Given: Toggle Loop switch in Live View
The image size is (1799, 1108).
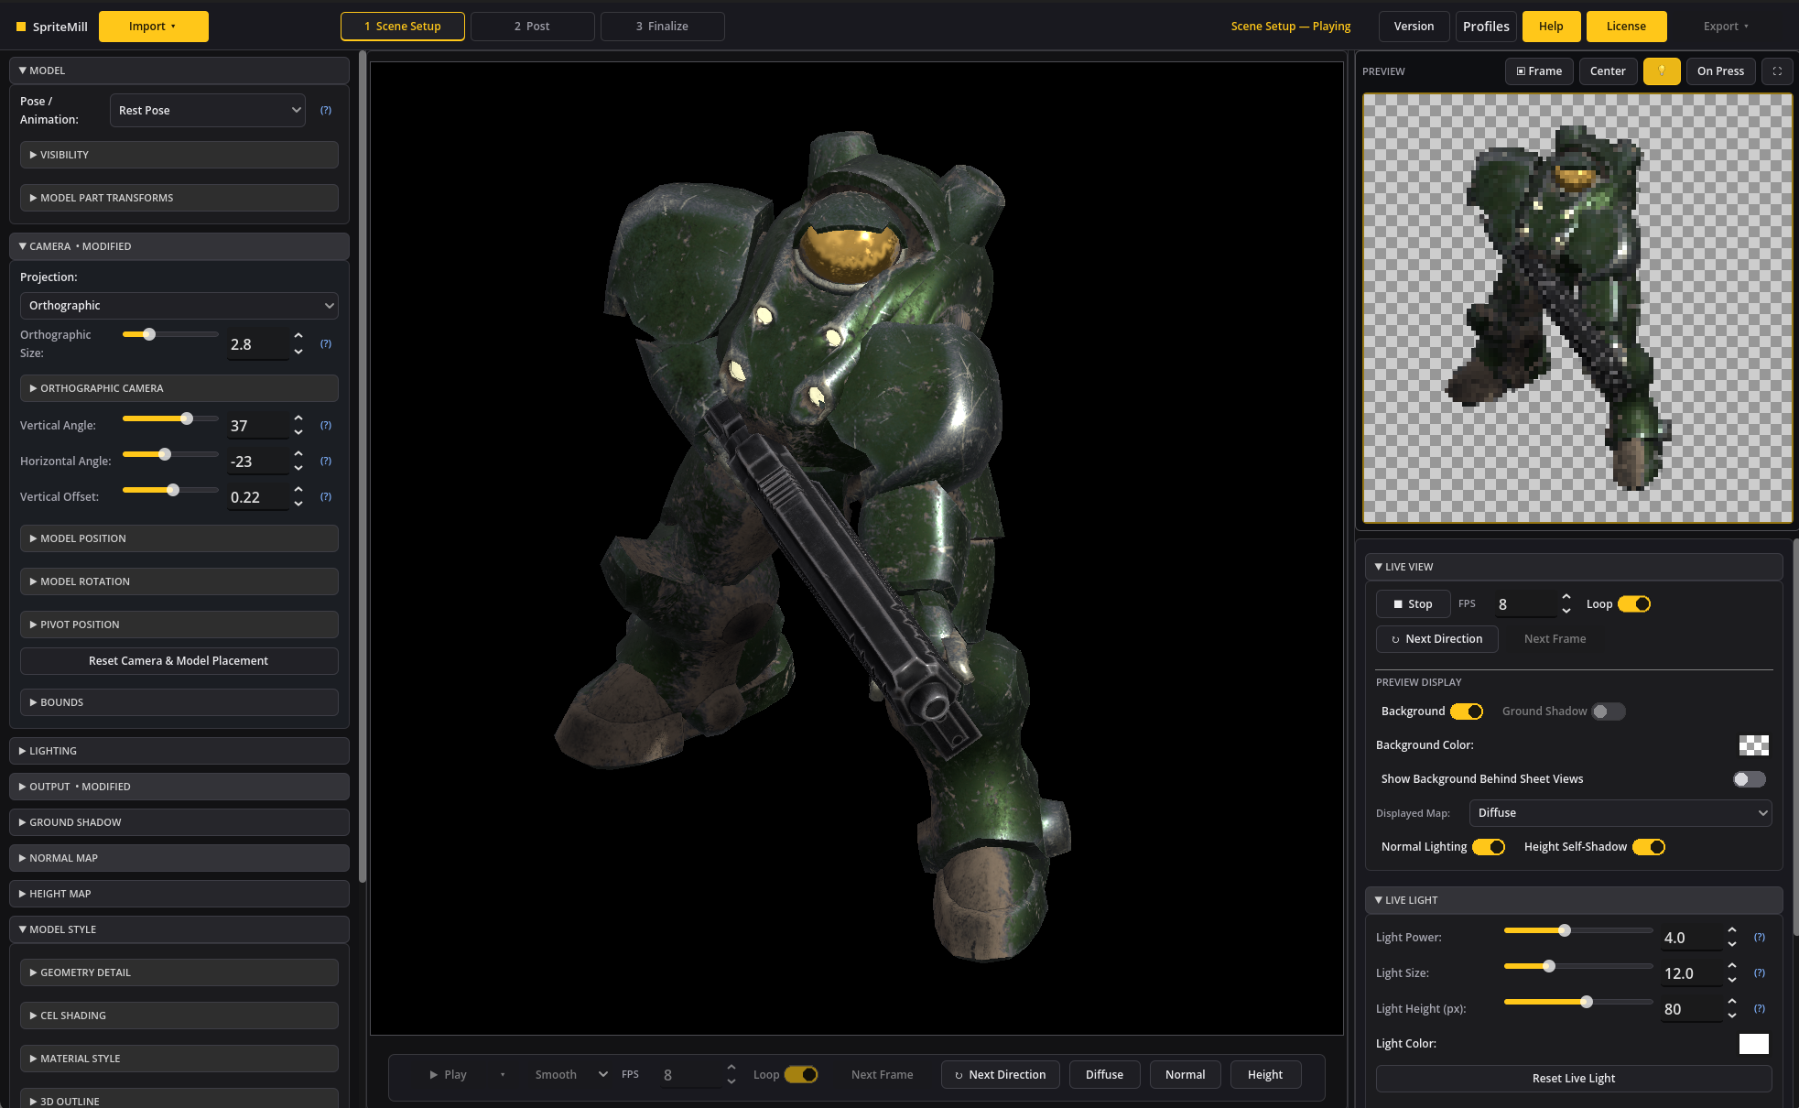Looking at the screenshot, I should pos(1634,604).
